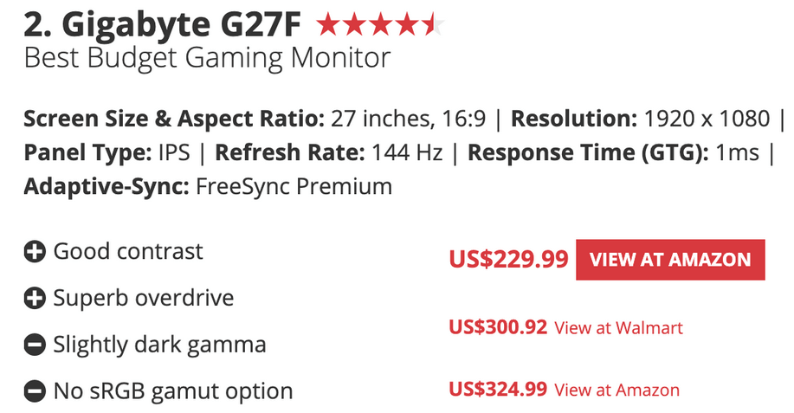Click the half-filled fifth rating star
The height and width of the screenshot is (413, 794).
434,25
